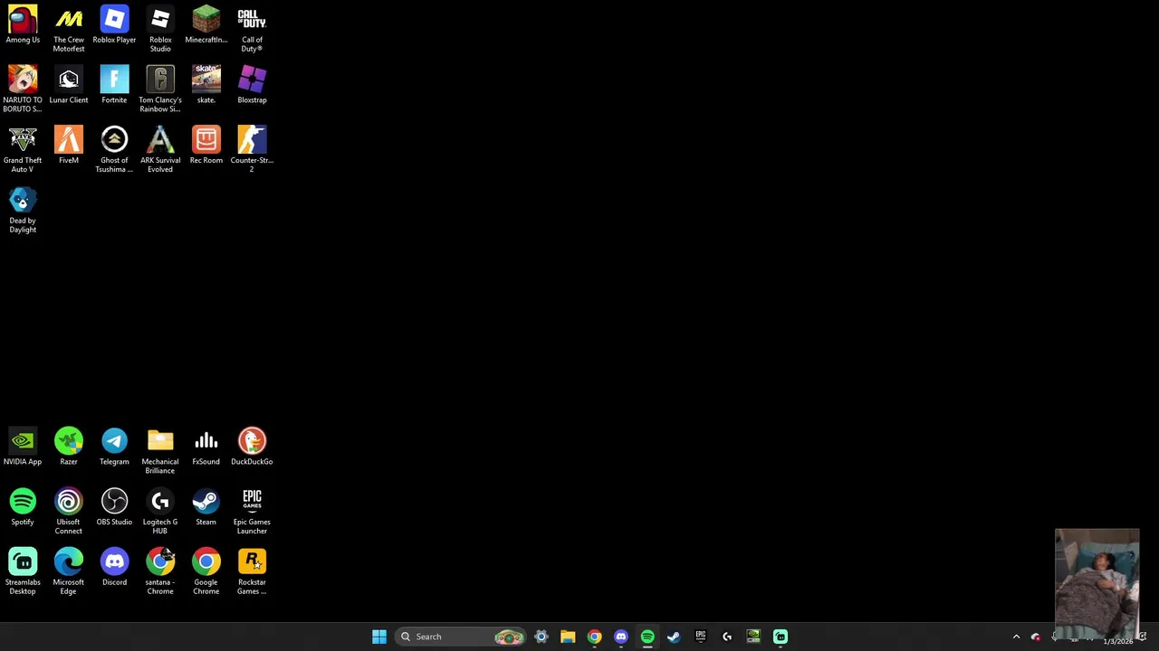Click the FiveM desktop shortcut
This screenshot has height=651, width=1159.
(69, 145)
